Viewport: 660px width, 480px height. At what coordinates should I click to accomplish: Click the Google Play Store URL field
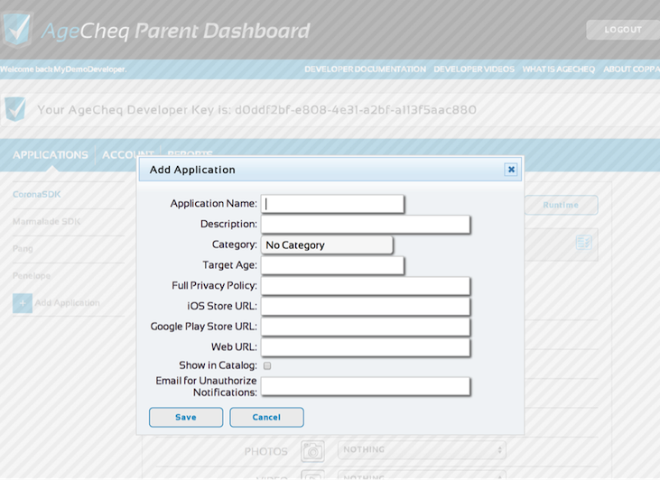[x=366, y=327]
